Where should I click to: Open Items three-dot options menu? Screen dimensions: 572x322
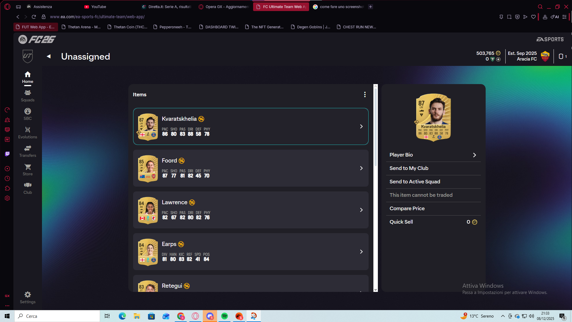click(x=364, y=95)
